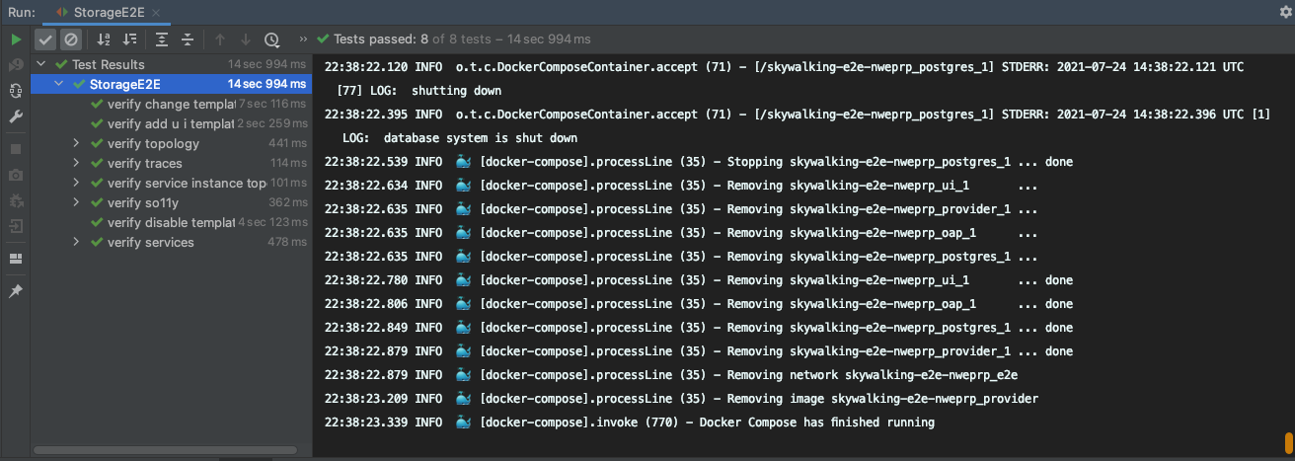Click 'Removing network skywalking-e2e-nweprp_e2e' log line

[873, 375]
